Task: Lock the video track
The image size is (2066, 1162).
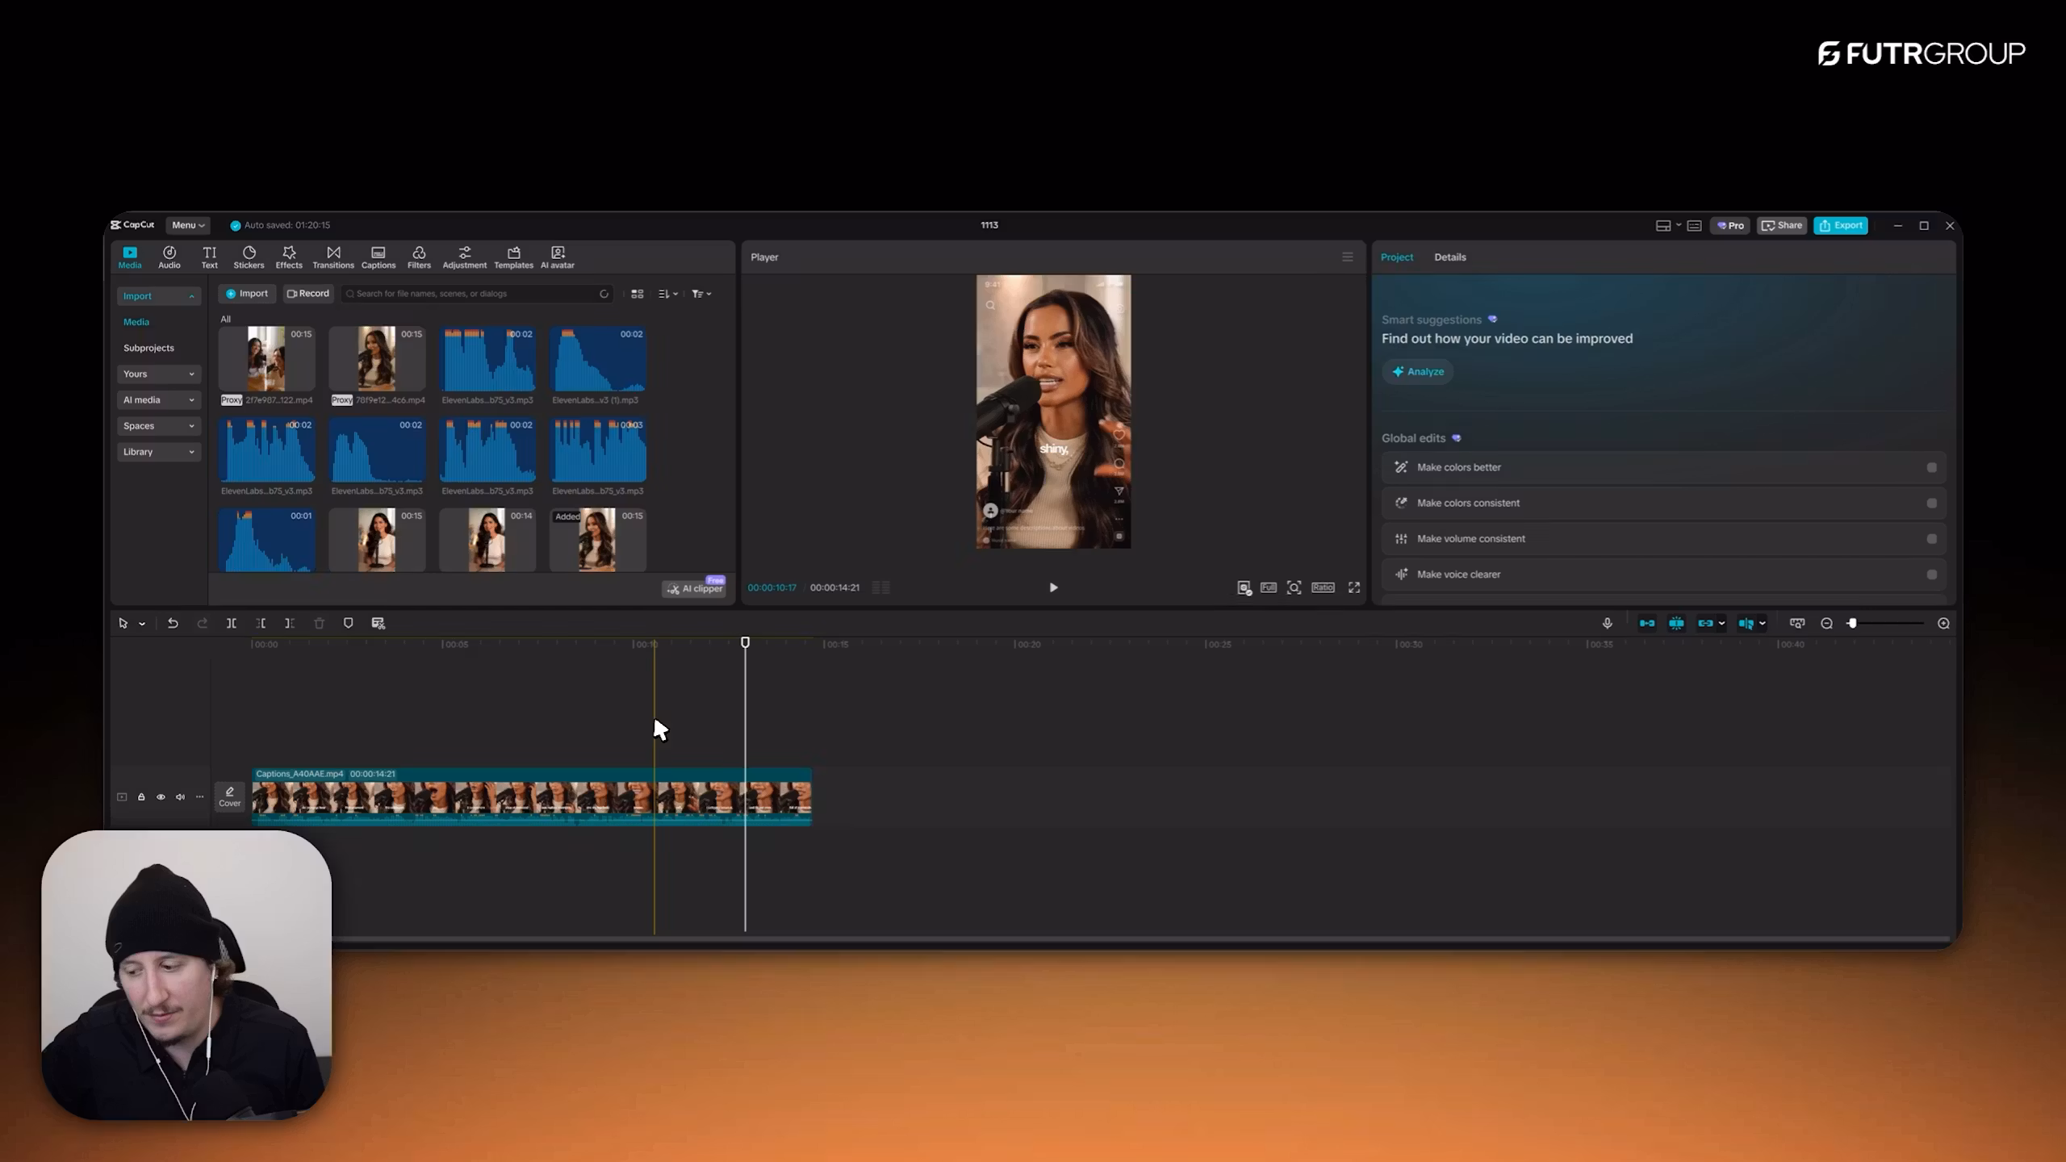Action: pyautogui.click(x=141, y=796)
